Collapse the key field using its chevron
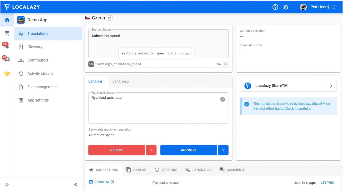Image resolution: width=343 pixels, height=195 pixels. click(225, 64)
